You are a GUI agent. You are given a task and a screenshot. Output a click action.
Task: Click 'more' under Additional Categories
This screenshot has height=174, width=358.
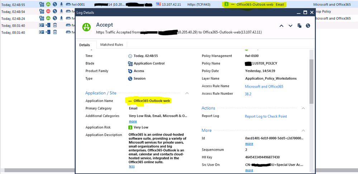pyautogui.click(x=133, y=121)
